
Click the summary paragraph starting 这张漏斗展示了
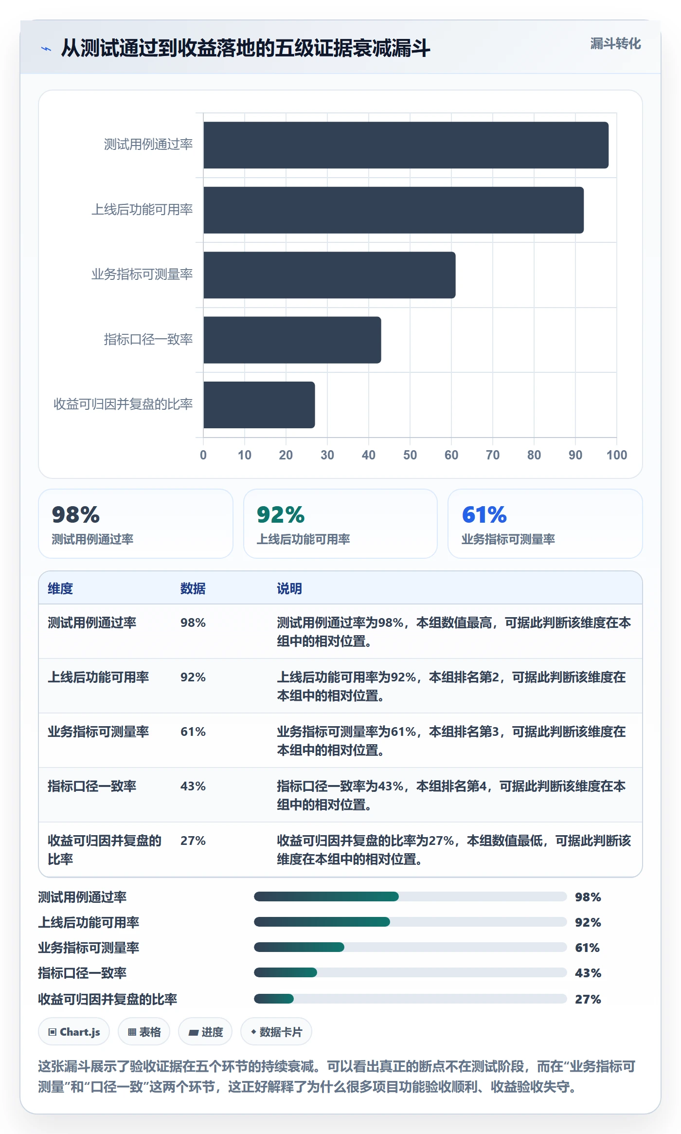(x=337, y=1077)
